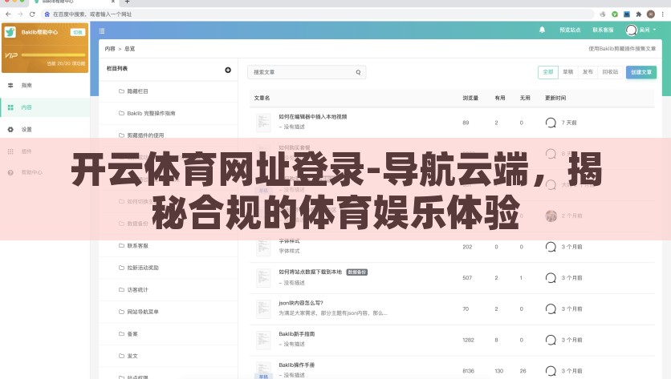Collapse sidebar using the hamburger menu icon
Image resolution: width=671 pixels, height=379 pixels.
coord(102,30)
